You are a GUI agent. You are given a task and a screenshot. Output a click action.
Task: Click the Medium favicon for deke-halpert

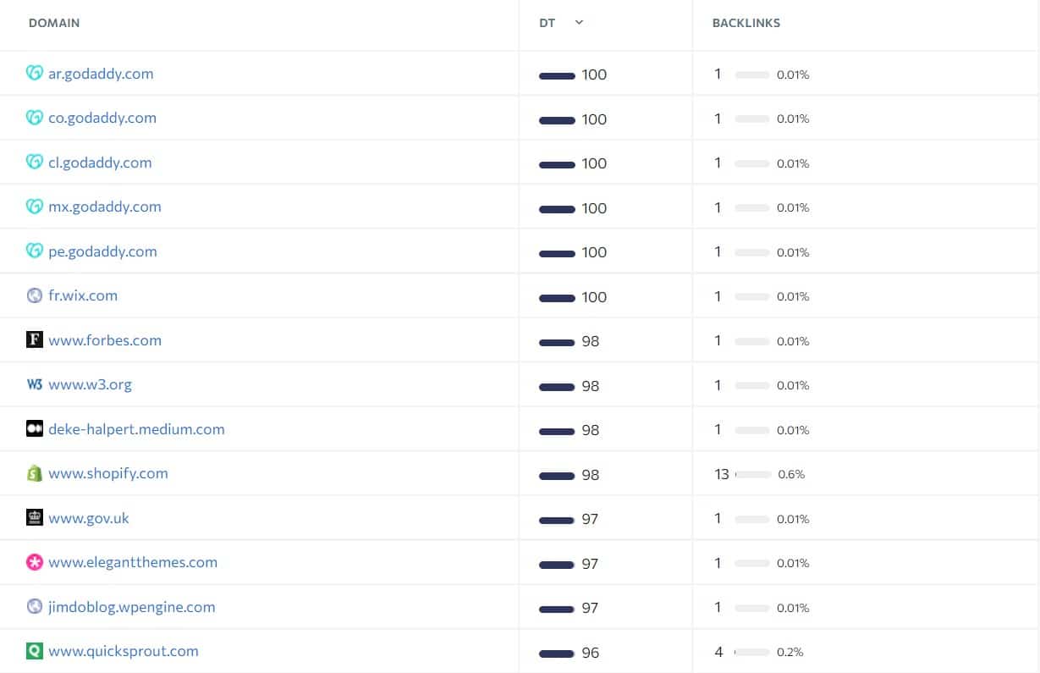pos(34,429)
